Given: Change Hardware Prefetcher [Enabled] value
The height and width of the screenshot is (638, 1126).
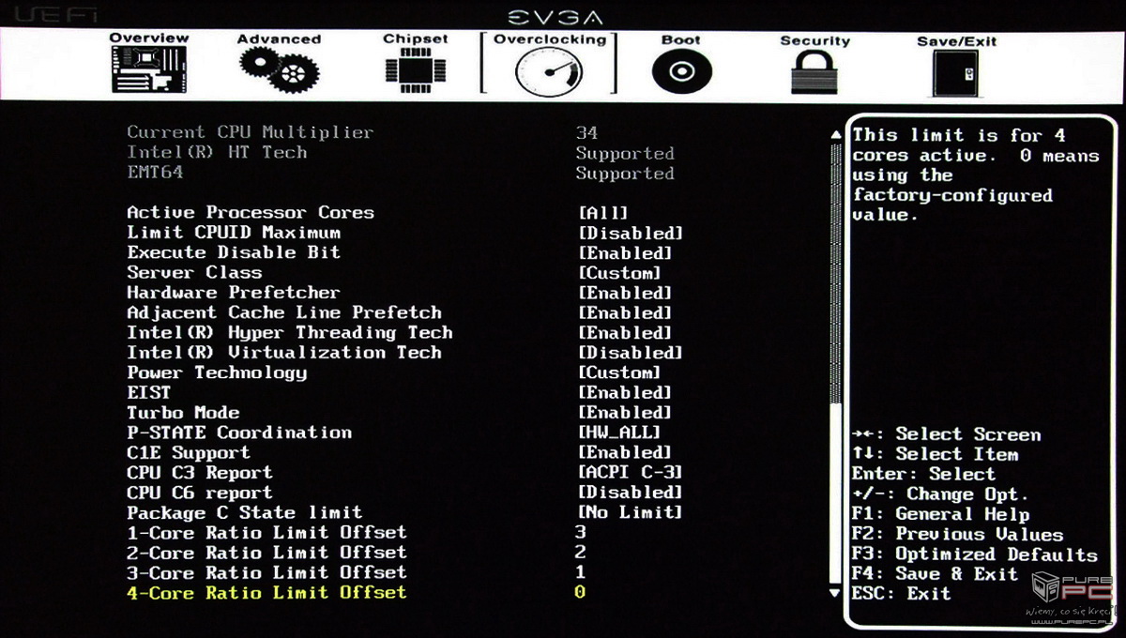Looking at the screenshot, I should [625, 293].
